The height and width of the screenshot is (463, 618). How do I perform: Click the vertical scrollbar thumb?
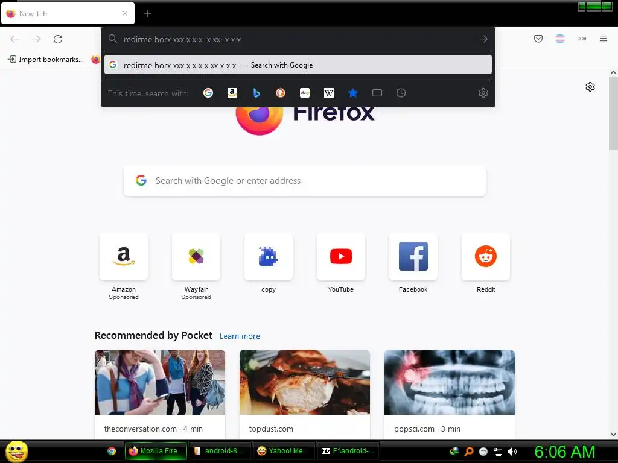pyautogui.click(x=613, y=113)
